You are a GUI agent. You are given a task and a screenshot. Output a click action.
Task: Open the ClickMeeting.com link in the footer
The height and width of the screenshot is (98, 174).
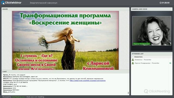pyautogui.click(x=18, y=97)
